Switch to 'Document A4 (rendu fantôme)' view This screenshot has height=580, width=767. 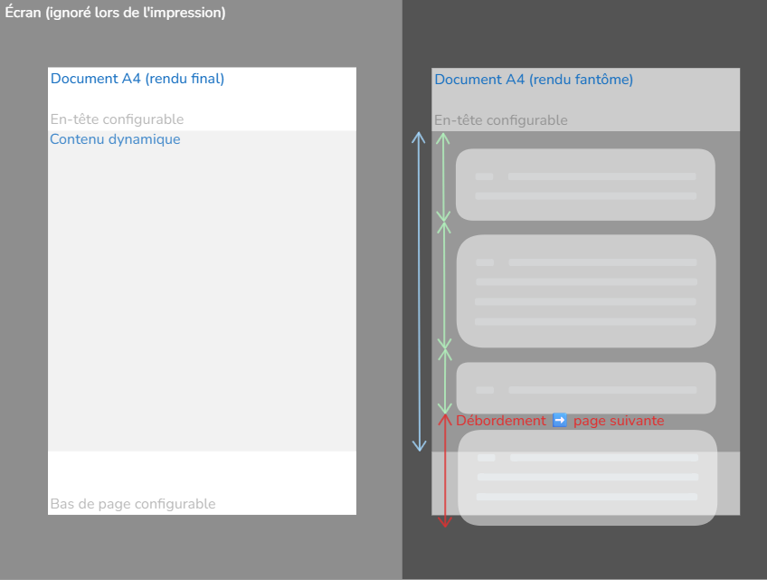pos(535,79)
